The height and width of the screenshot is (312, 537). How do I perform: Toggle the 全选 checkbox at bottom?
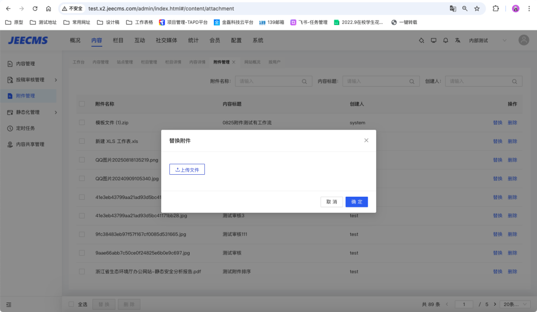(71, 304)
